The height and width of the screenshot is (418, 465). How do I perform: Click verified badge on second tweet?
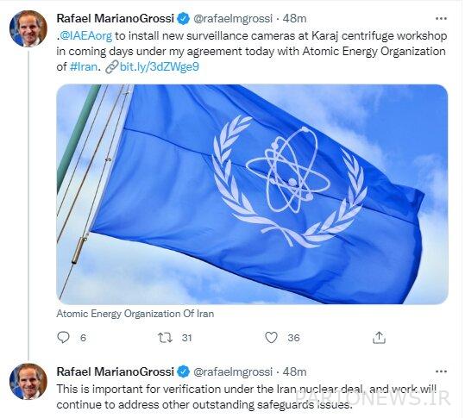(183, 371)
